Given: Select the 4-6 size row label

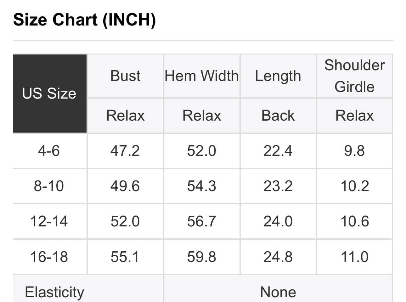Looking at the screenshot, I should 49,151.
